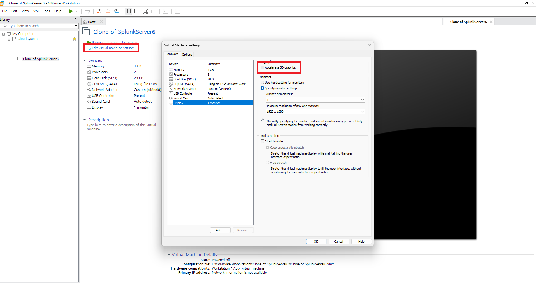Collapse the Virtual Machine Details section

pos(169,255)
